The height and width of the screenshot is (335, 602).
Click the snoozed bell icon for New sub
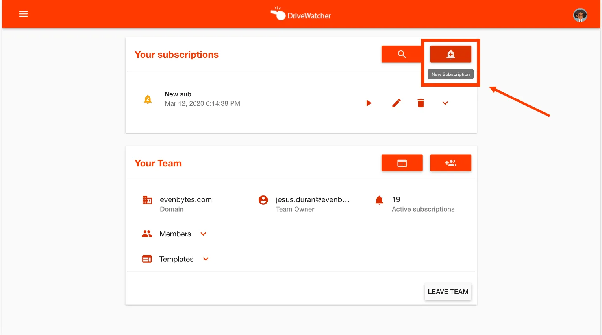(x=148, y=99)
